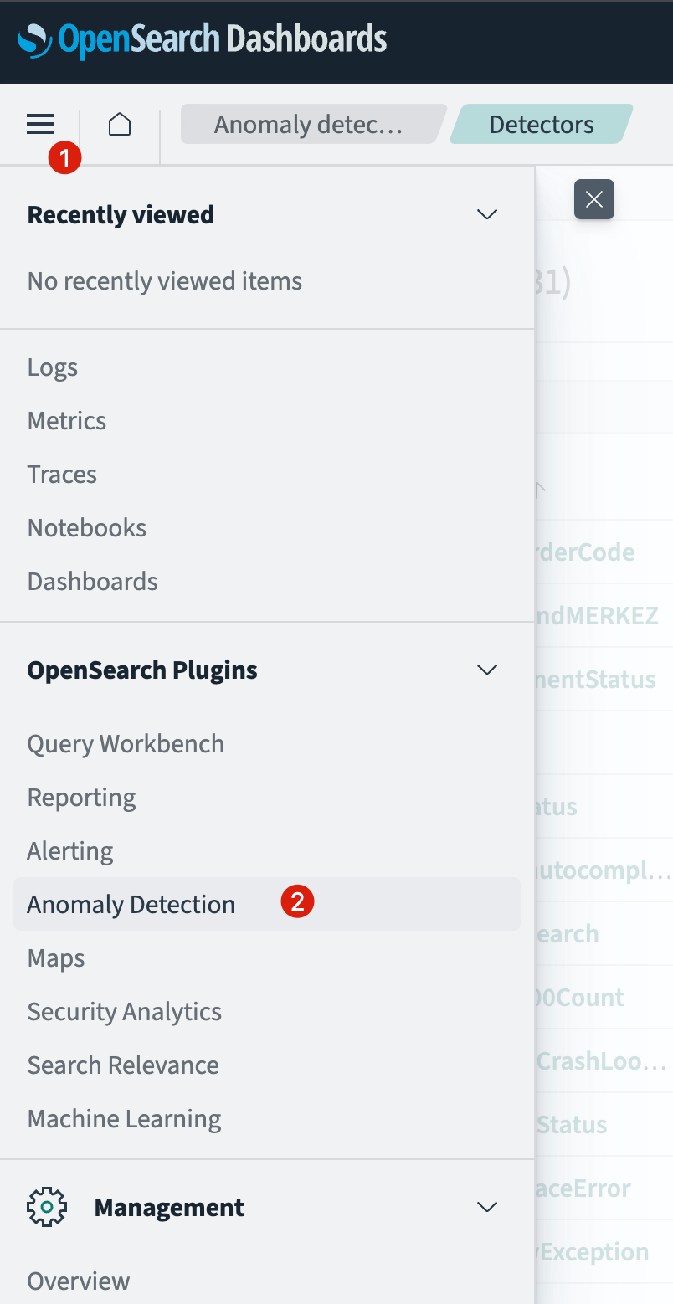Open the Reporting plugin
This screenshot has width=673, height=1304.
click(x=82, y=798)
